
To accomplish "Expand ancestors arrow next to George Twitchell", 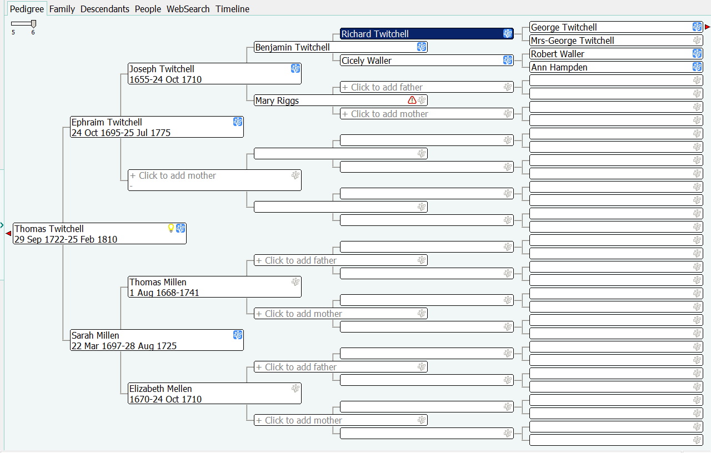I will click(x=708, y=27).
